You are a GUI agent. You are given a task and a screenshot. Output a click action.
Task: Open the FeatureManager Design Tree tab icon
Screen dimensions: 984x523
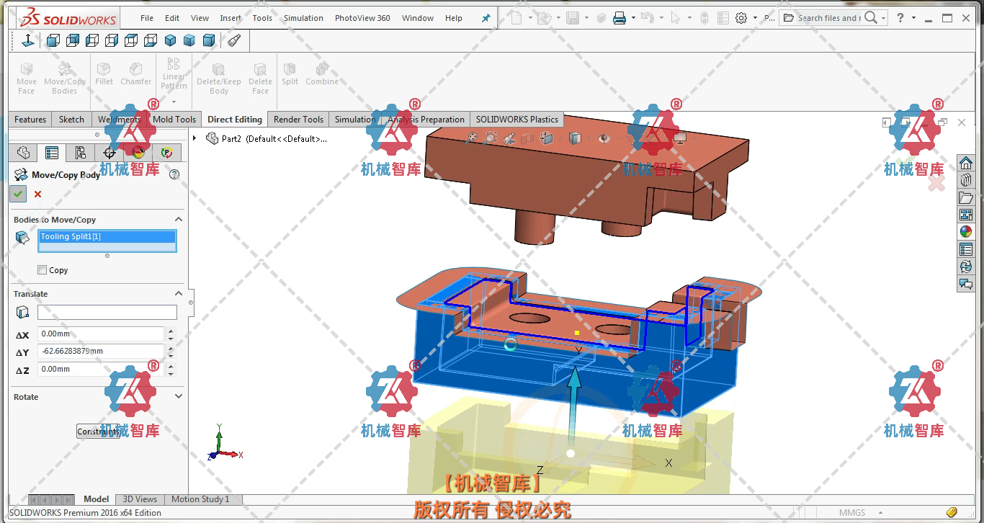[23, 153]
